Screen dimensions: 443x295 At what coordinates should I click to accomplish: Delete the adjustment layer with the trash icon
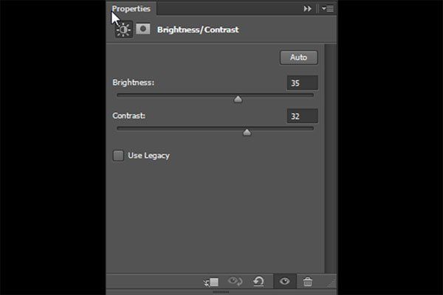tap(308, 282)
